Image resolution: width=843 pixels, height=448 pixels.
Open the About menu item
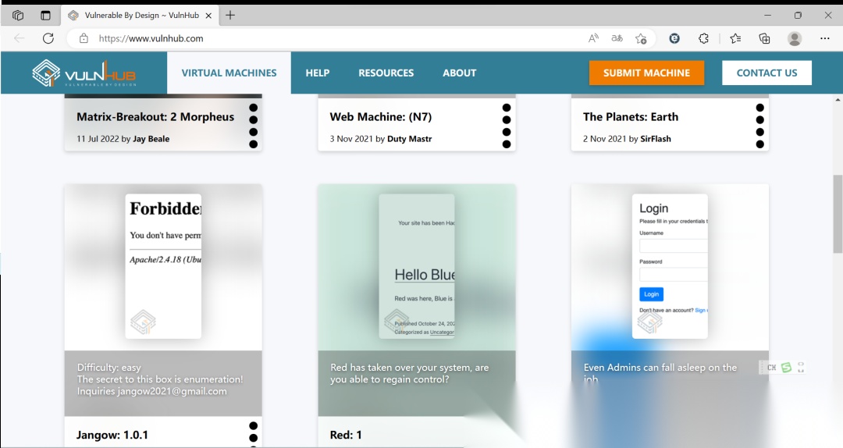459,73
